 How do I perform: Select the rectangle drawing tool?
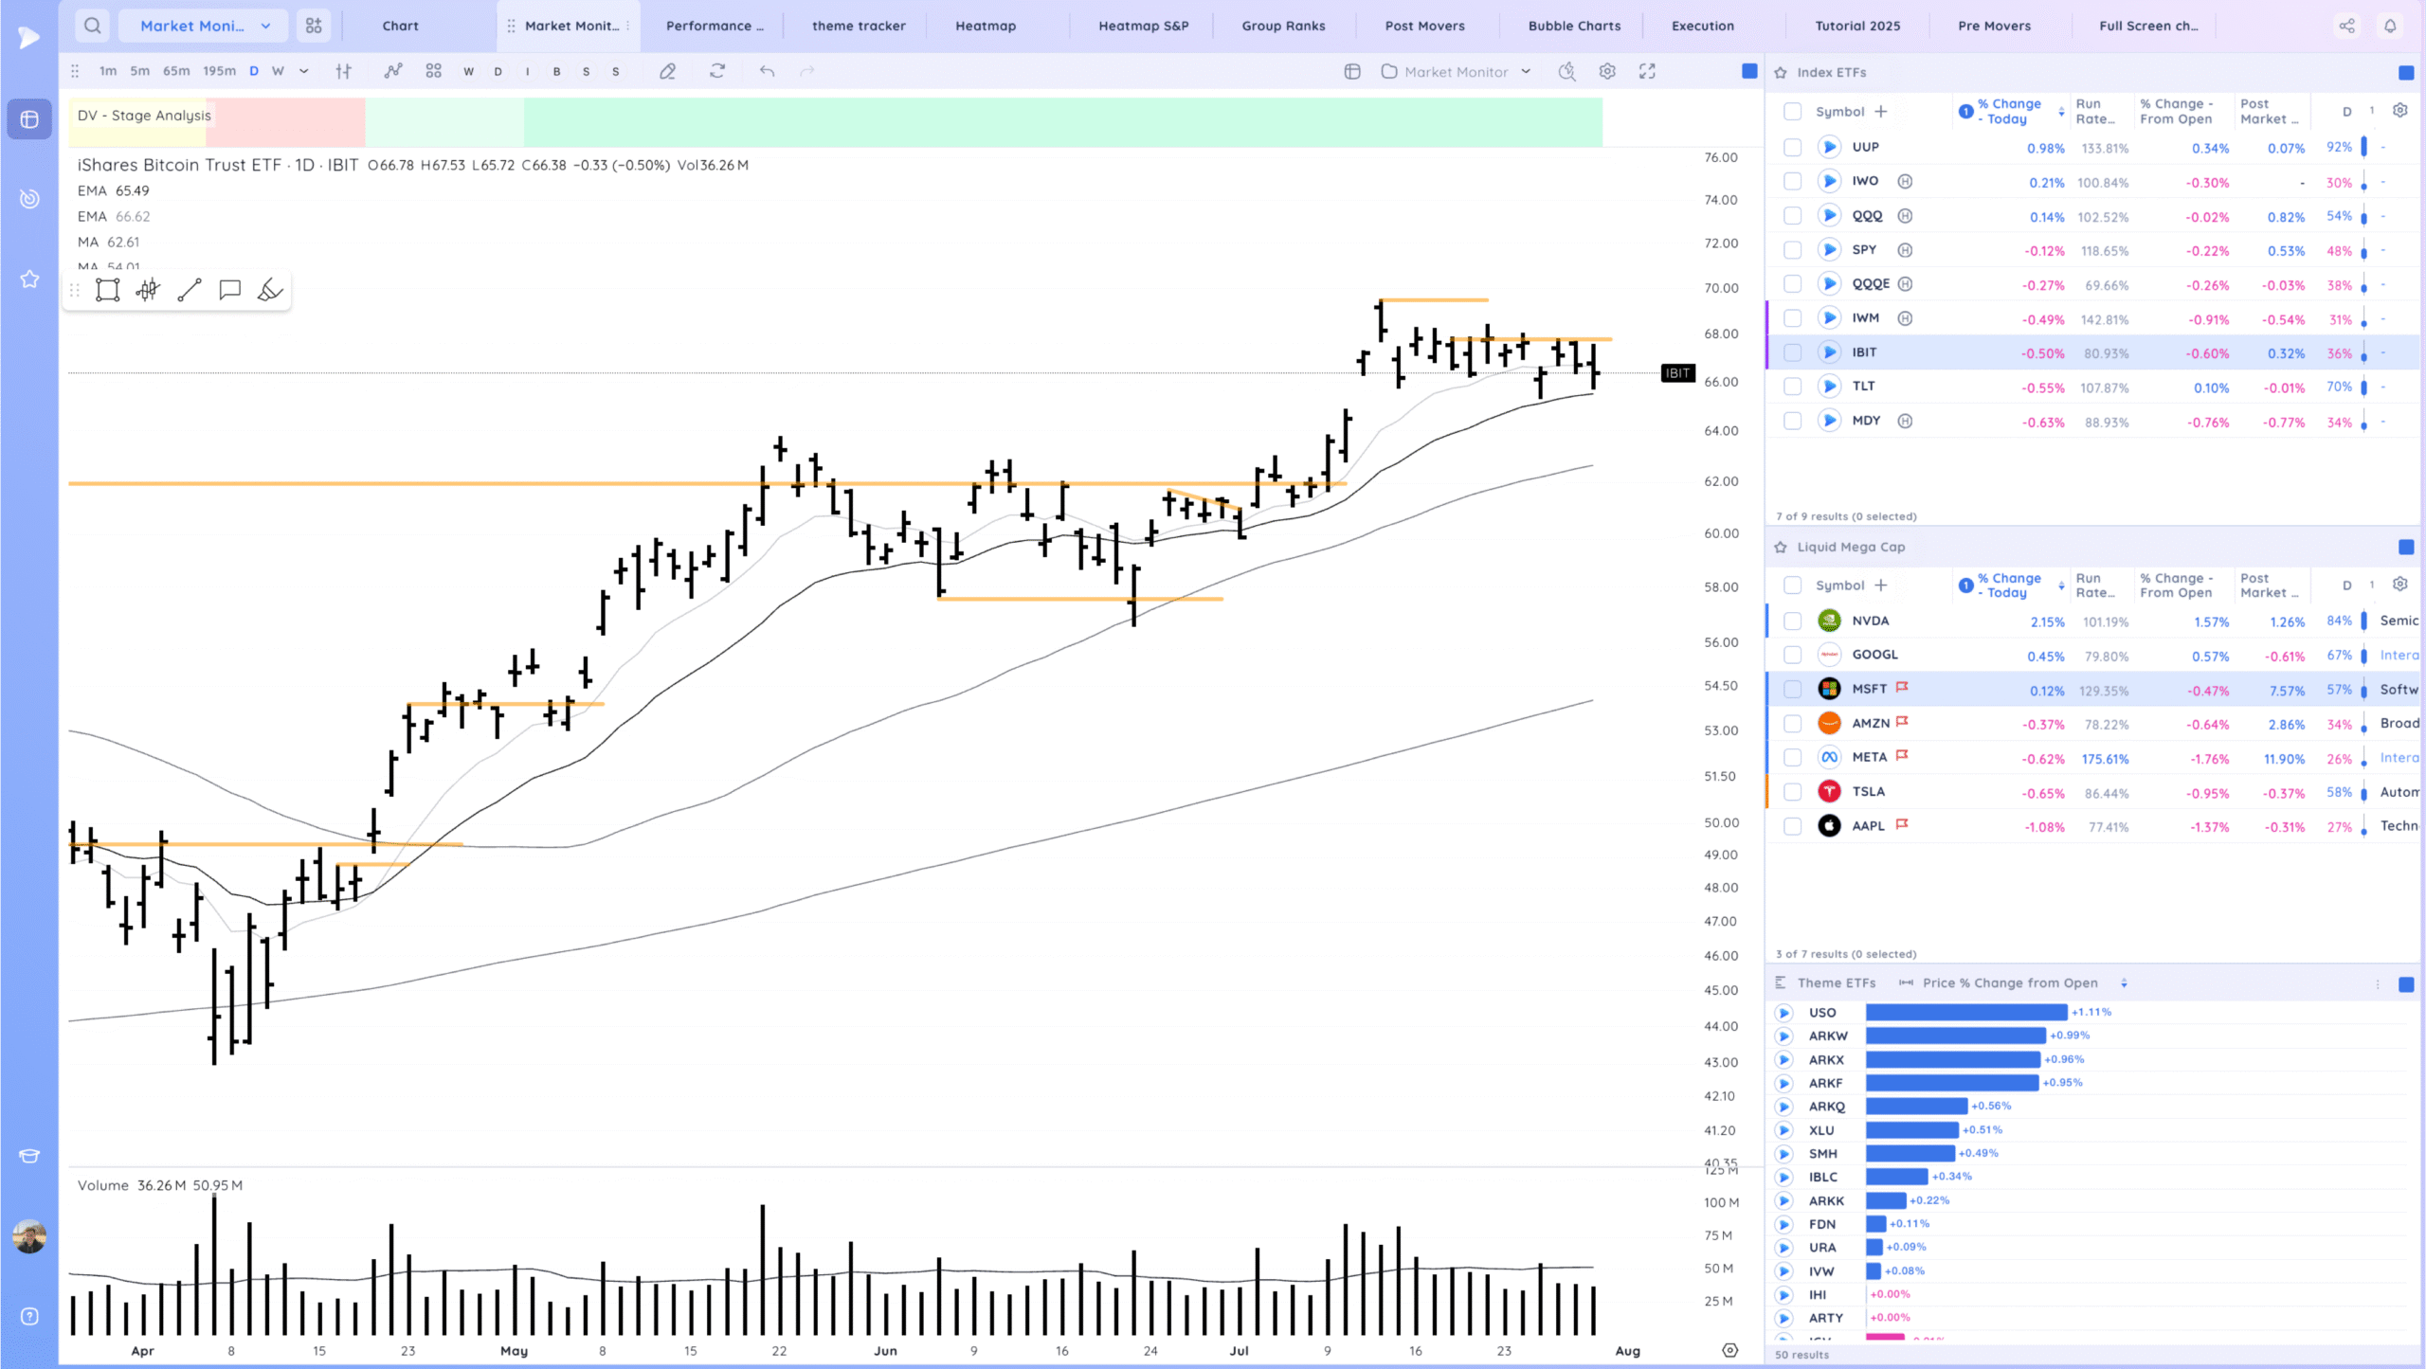107,290
